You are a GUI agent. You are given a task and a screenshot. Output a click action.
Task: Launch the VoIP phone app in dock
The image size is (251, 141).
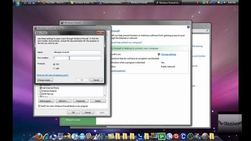[140, 136]
